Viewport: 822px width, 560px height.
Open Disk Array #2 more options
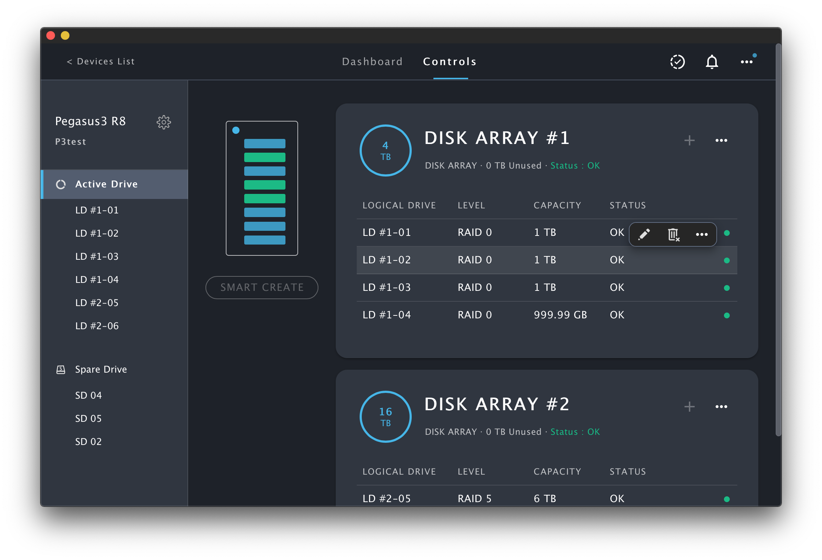[721, 407]
